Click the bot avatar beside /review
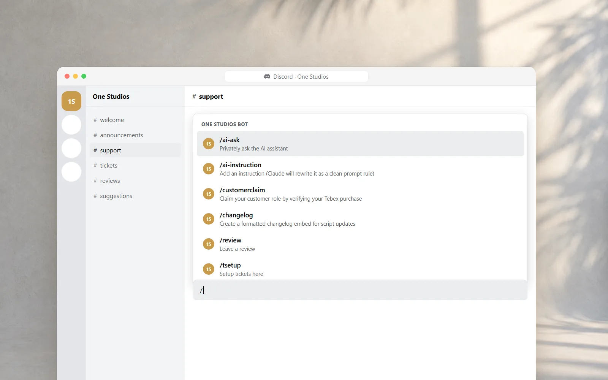Viewport: 608px width, 380px height. click(x=209, y=244)
